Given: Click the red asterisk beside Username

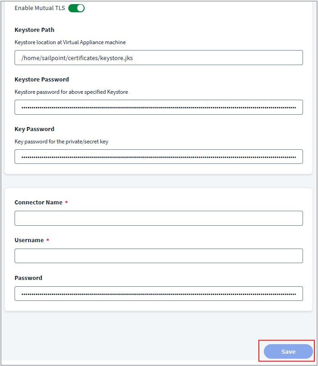Looking at the screenshot, I should 48,240.
